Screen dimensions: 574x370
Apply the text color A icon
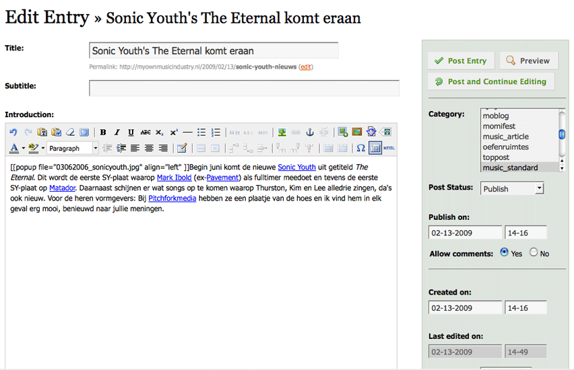pyautogui.click(x=14, y=148)
